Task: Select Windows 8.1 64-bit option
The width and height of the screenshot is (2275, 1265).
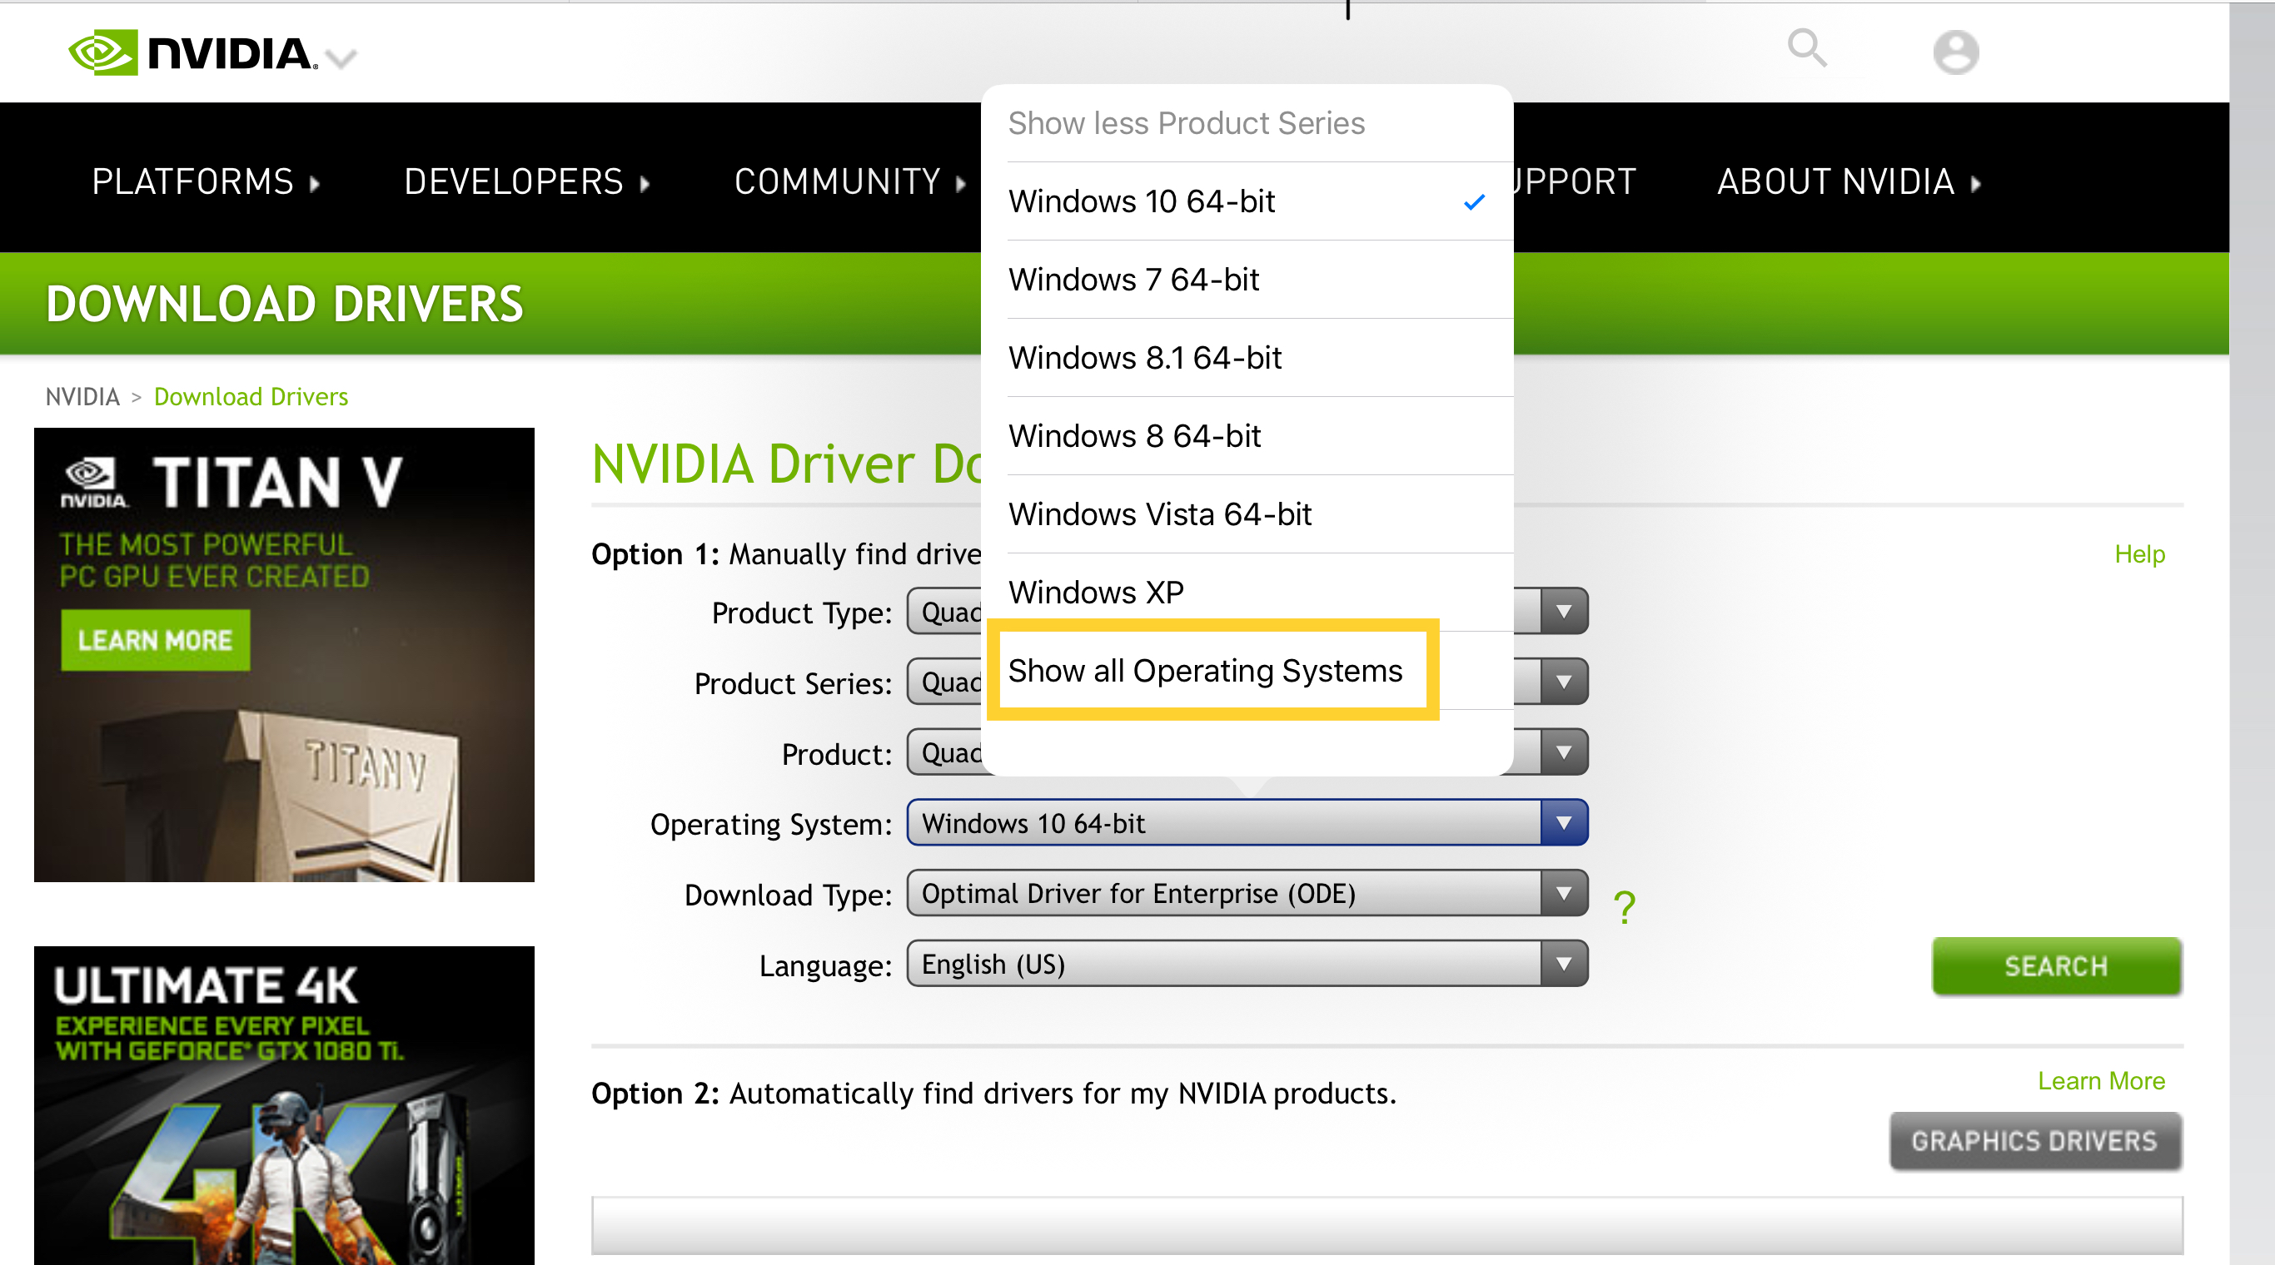Action: tap(1144, 358)
